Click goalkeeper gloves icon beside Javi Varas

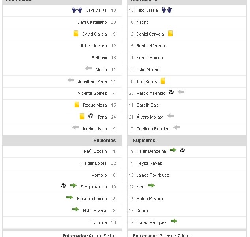click(77, 10)
